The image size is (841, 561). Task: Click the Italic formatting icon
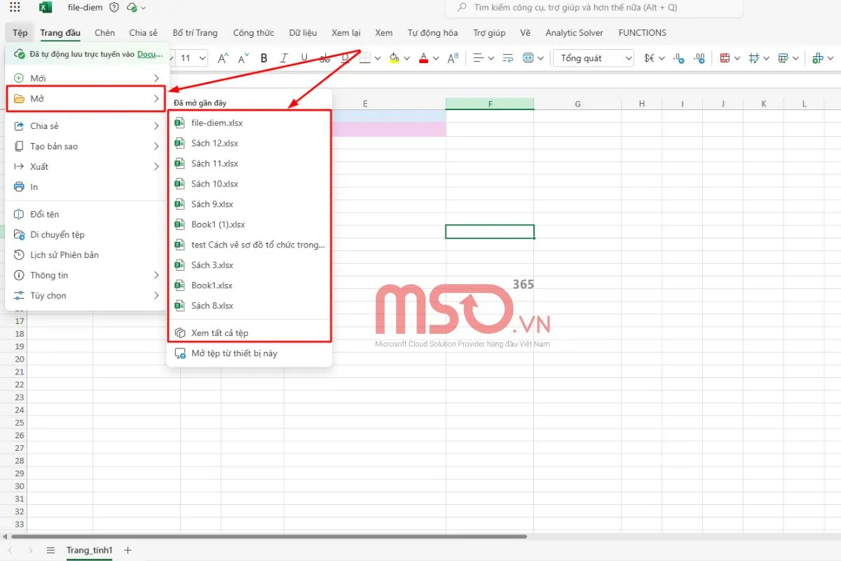[x=284, y=58]
